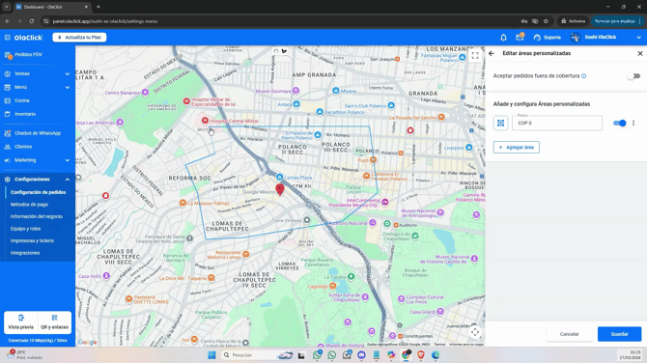Click the Lomas Plaza marker

279,178
